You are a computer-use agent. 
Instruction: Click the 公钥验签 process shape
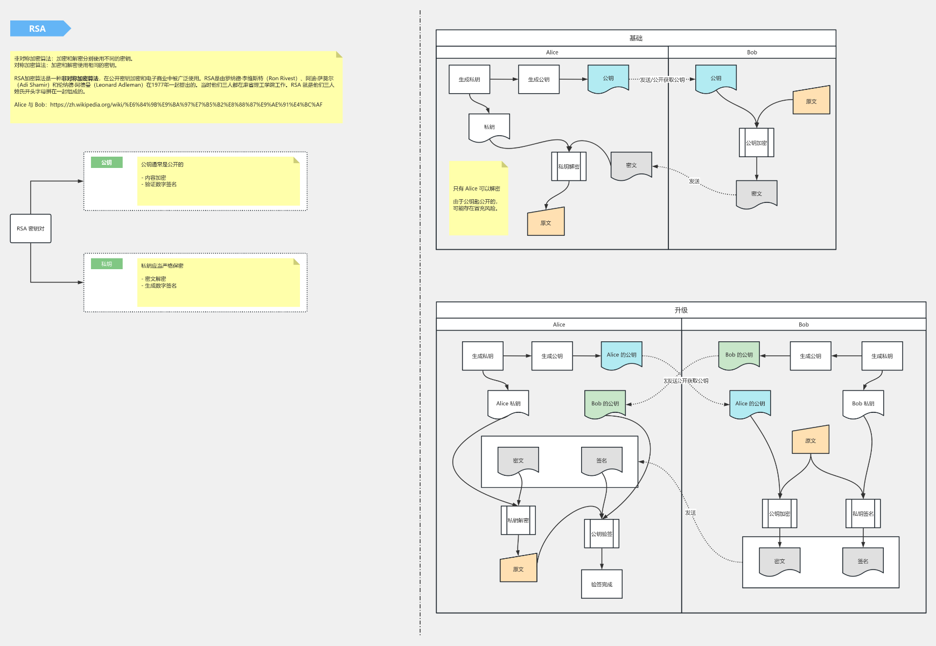click(602, 533)
